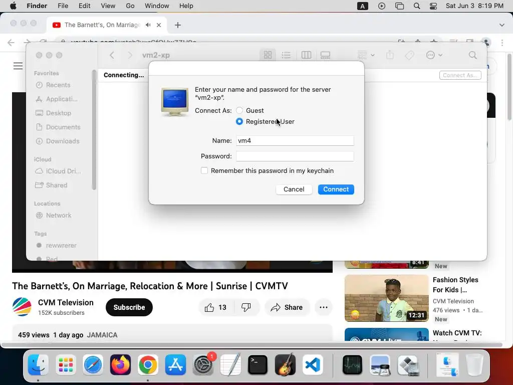Switch Finder to list view
The image size is (513, 385).
(286, 55)
